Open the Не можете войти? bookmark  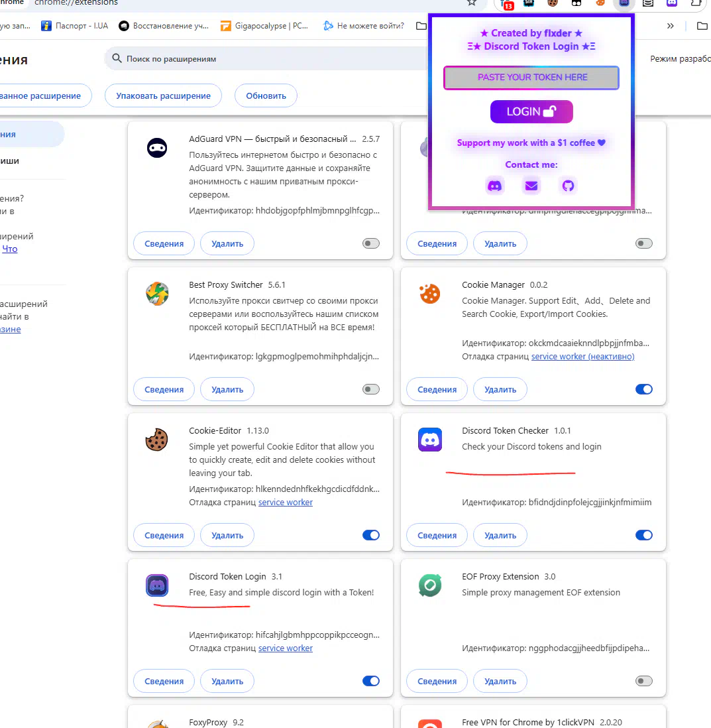click(x=363, y=26)
